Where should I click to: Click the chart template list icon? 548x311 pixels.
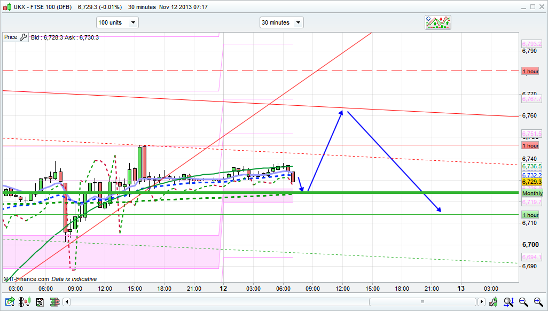[x=39, y=302]
